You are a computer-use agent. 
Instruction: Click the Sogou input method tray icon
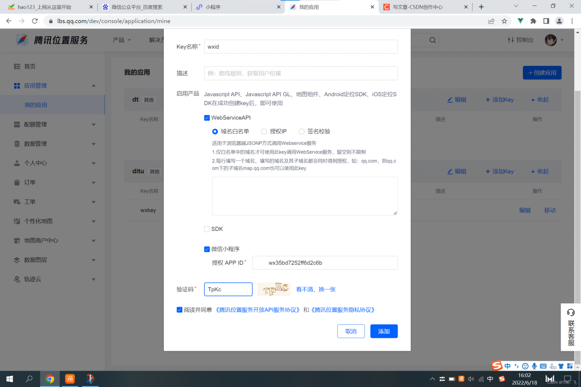502,379
